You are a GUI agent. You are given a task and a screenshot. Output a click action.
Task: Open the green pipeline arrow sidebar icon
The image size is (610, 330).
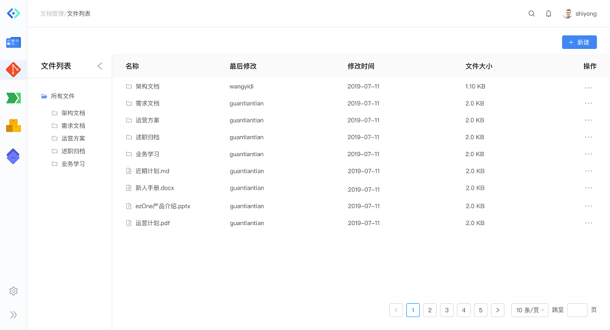(13, 98)
